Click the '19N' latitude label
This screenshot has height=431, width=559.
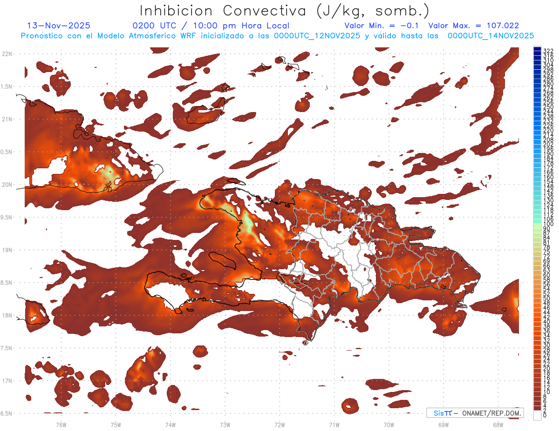tap(7, 250)
